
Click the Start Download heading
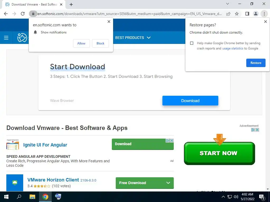click(x=78, y=67)
